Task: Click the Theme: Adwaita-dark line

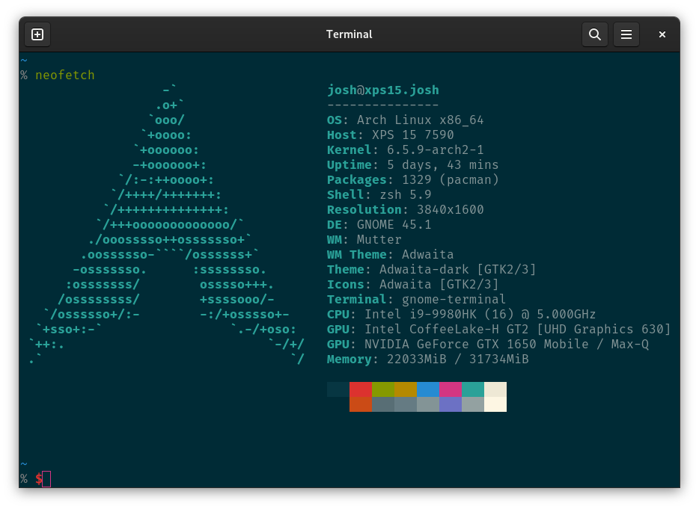Action: pyautogui.click(x=432, y=269)
